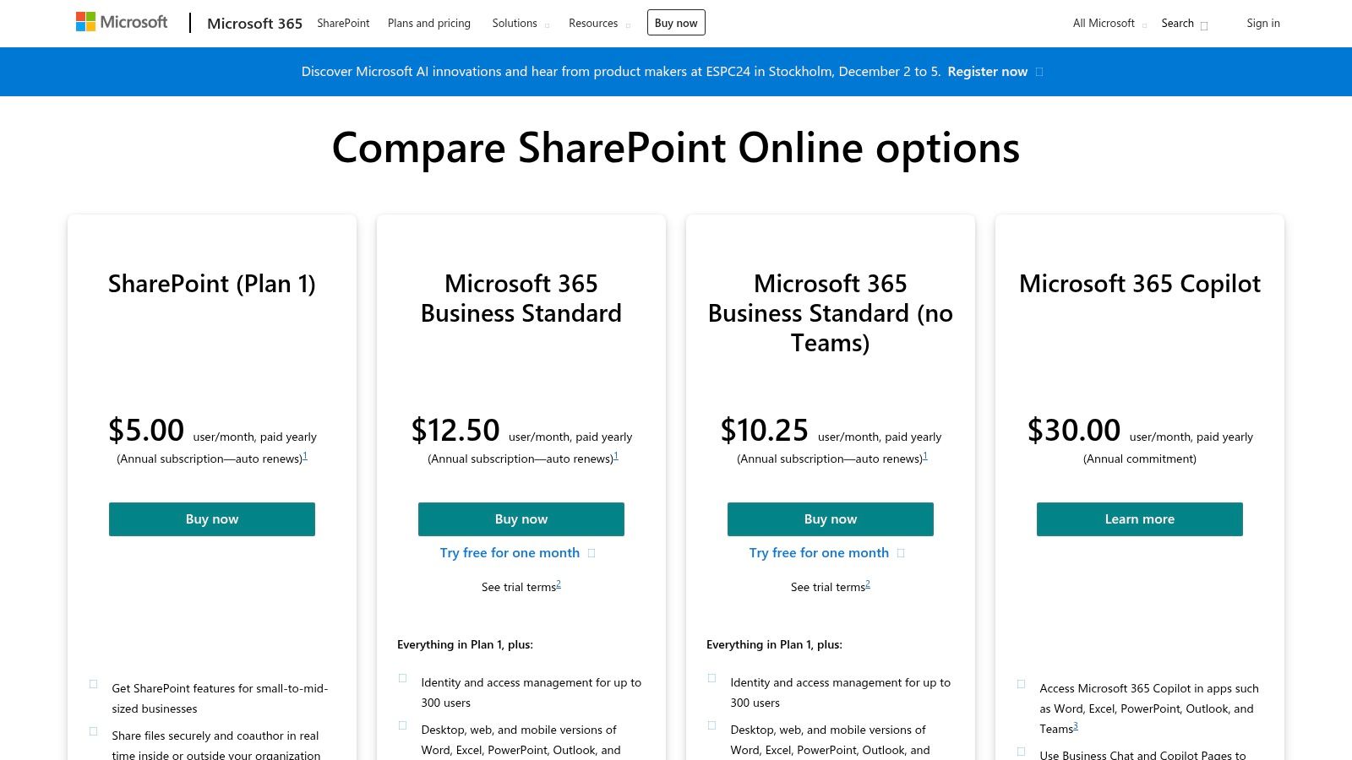The width and height of the screenshot is (1352, 760).
Task: Open the Plans and pricing menu item
Action: click(429, 23)
